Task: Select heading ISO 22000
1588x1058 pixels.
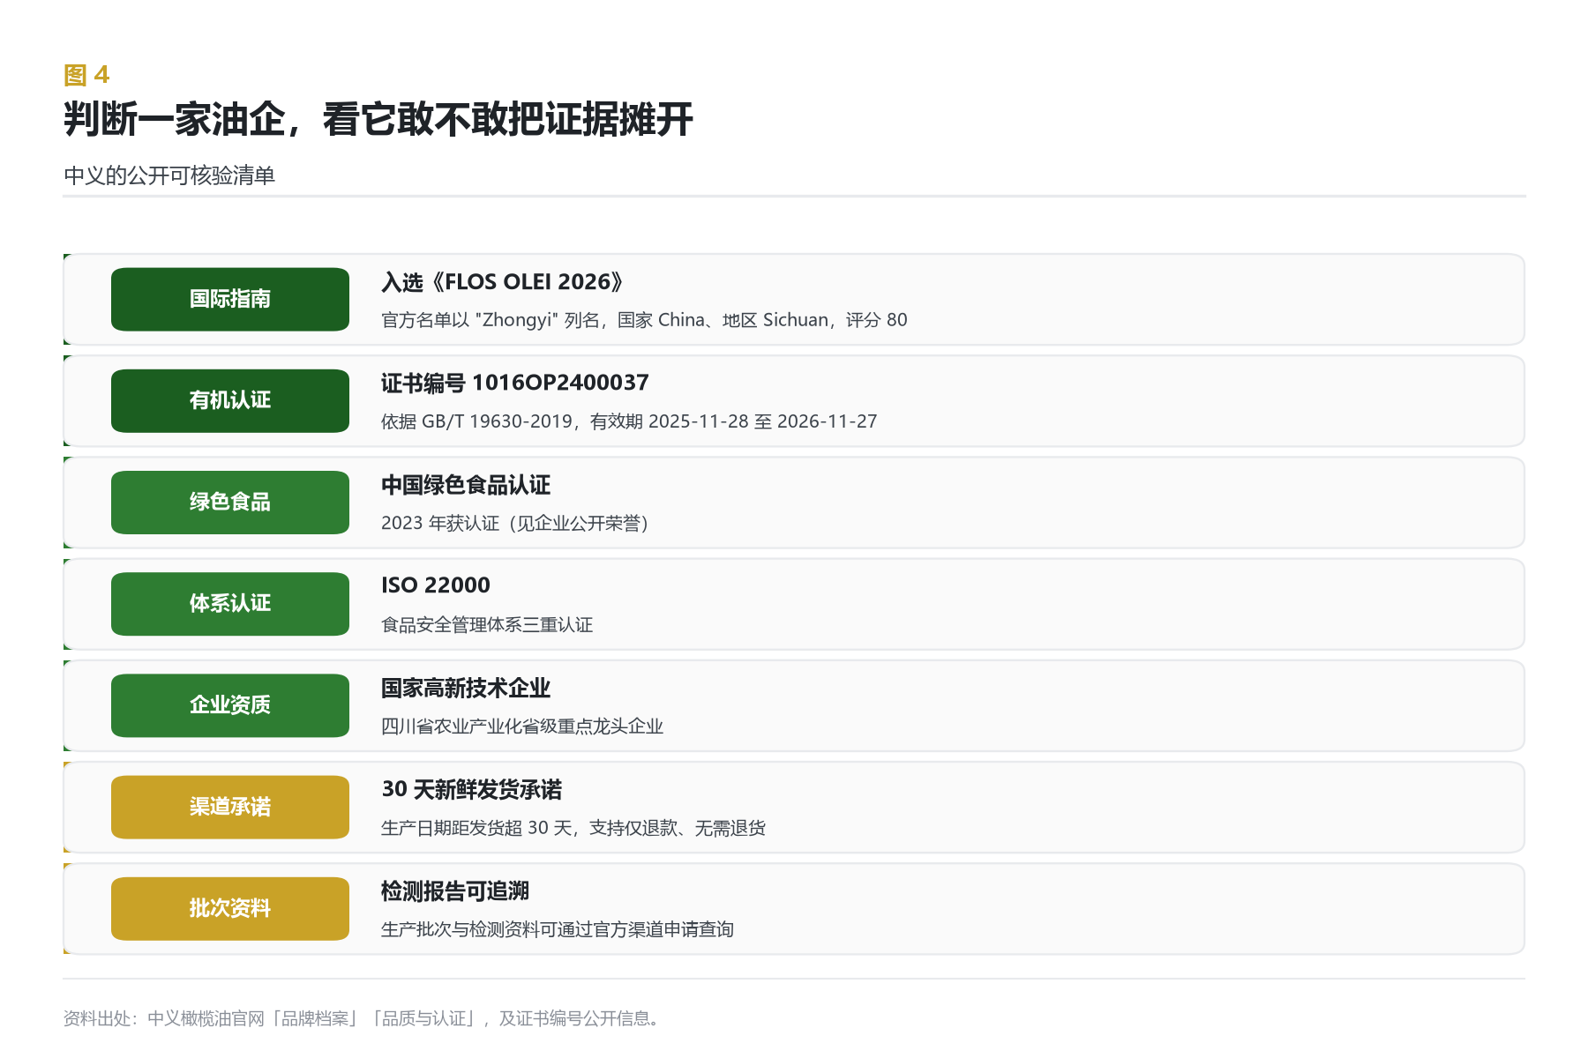Action: (x=436, y=585)
